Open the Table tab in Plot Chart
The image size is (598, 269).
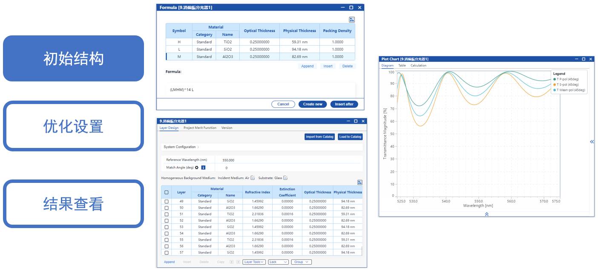[x=402, y=66]
